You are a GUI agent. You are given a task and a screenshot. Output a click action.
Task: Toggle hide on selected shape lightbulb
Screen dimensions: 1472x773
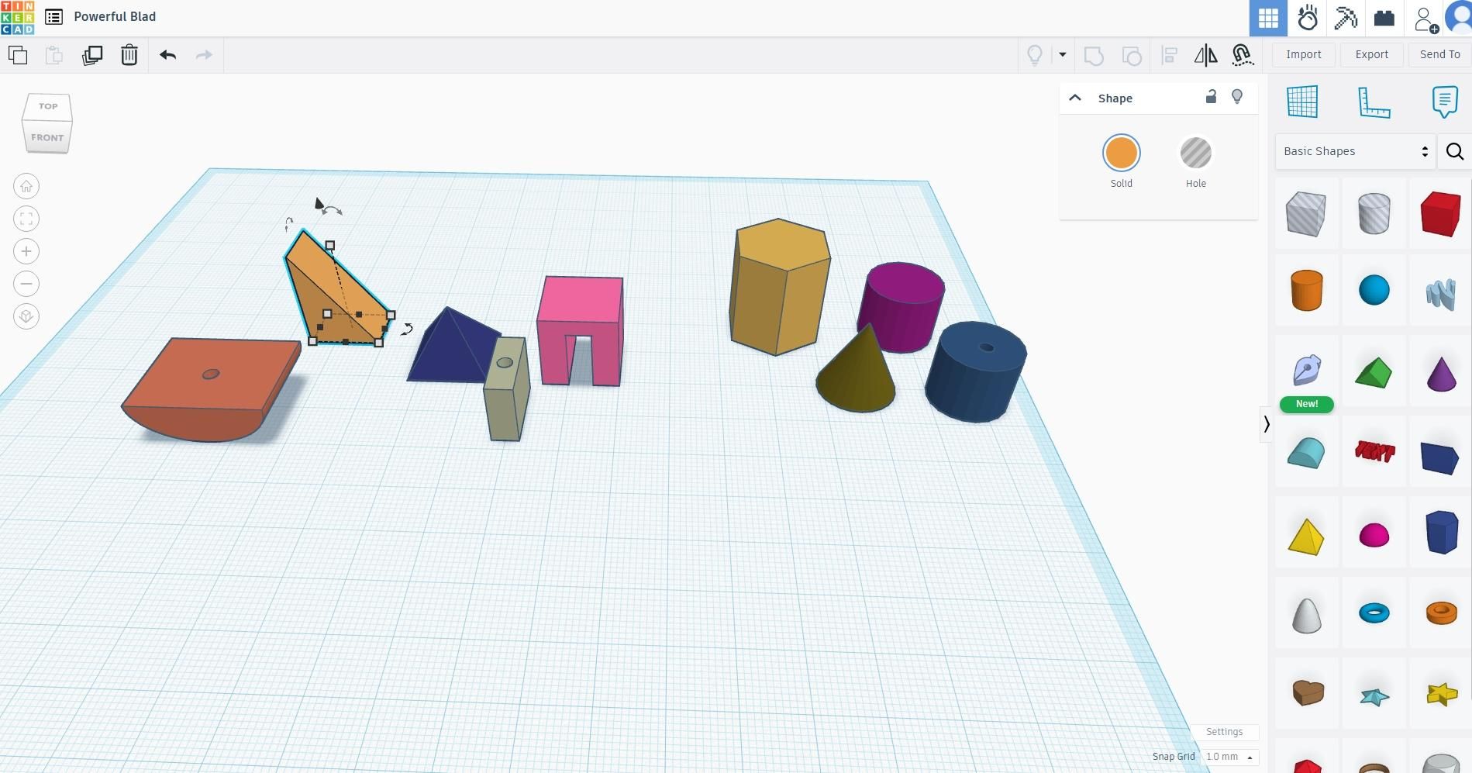point(1237,96)
